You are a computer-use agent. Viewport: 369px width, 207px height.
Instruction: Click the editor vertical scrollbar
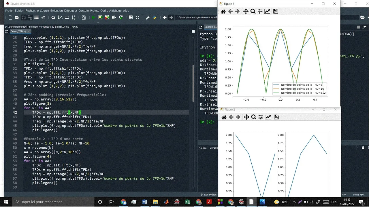pyautogui.click(x=193, y=83)
